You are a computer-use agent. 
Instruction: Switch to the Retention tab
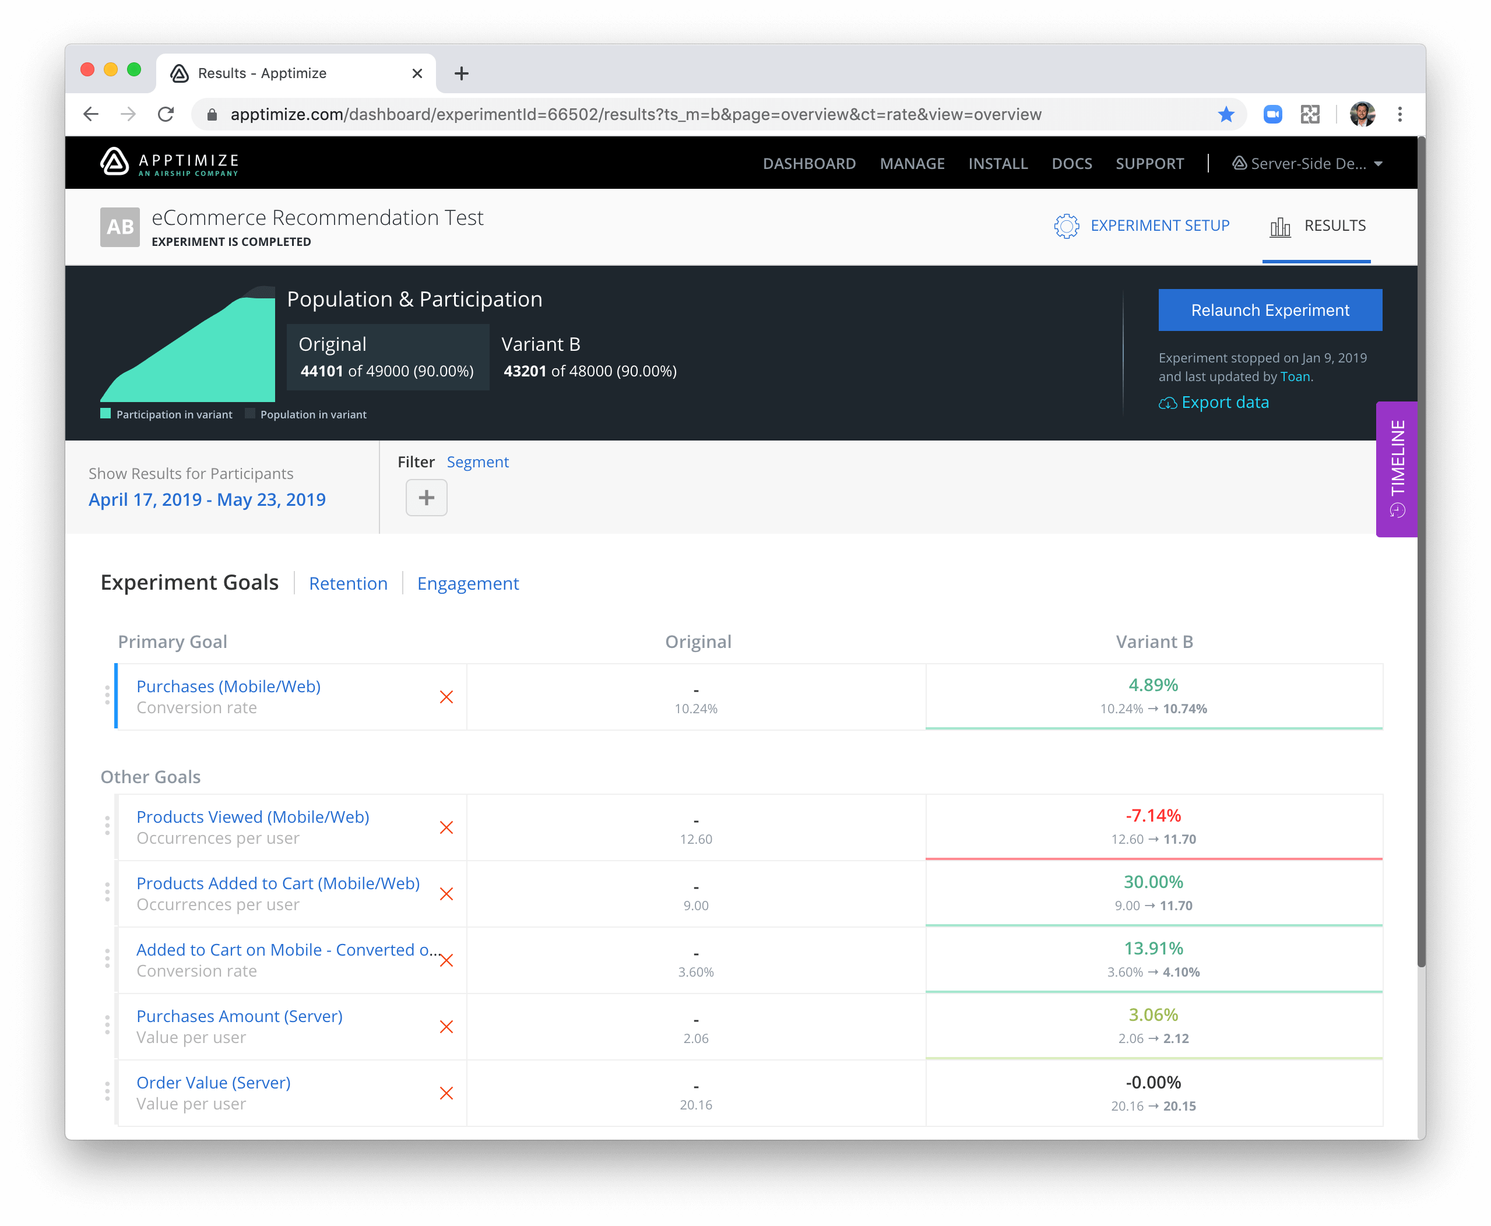coord(348,583)
